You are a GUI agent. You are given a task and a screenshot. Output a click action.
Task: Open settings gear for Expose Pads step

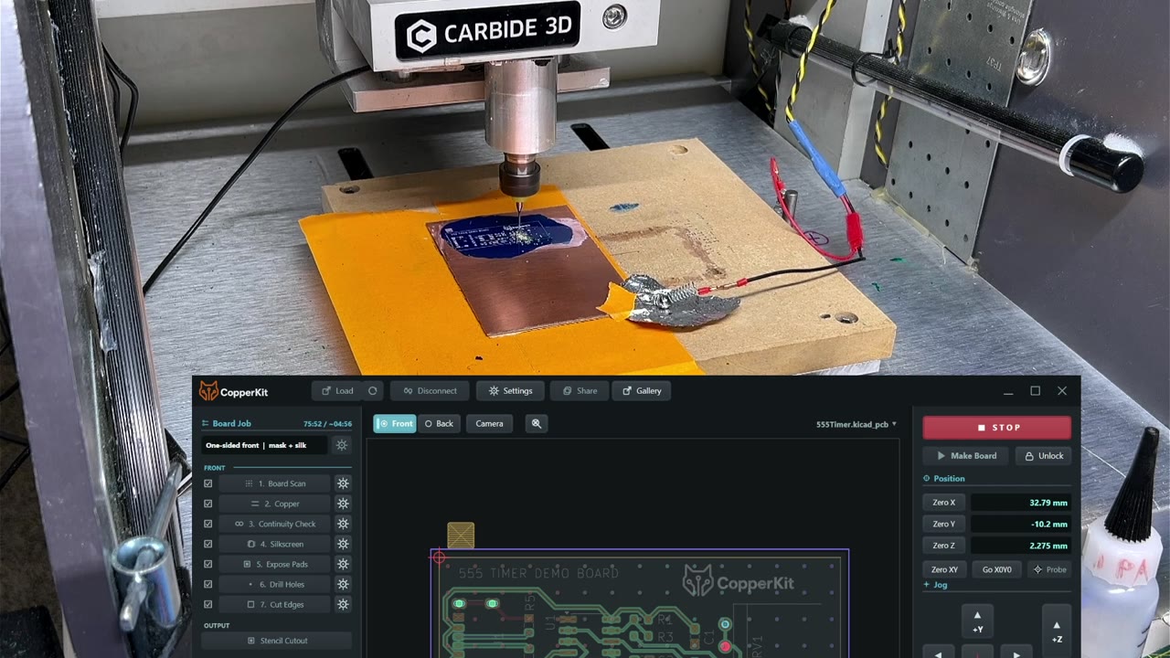point(343,564)
